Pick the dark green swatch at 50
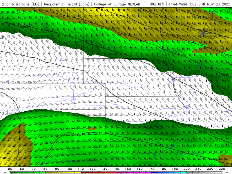232x174 pixels. click(13, 173)
